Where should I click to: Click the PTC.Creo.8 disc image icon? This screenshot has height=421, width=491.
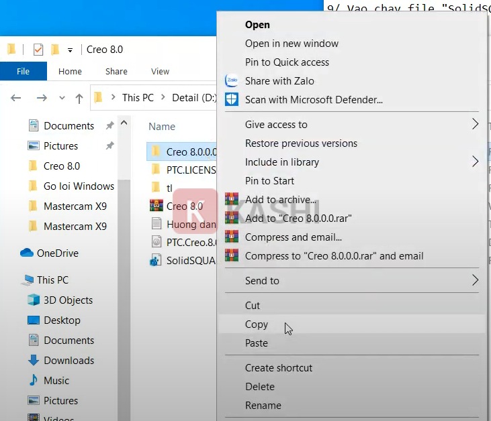[x=157, y=242]
